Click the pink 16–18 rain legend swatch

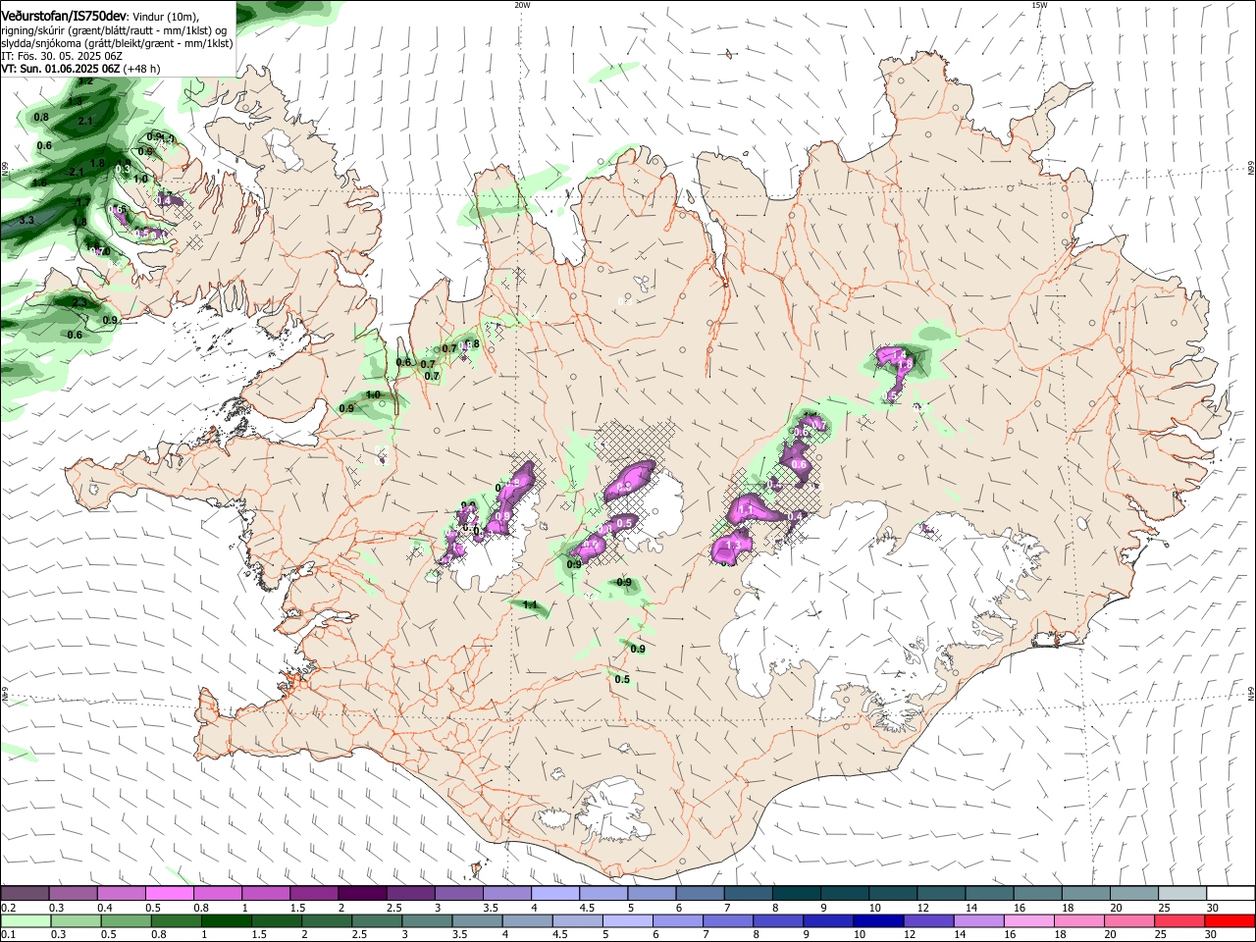pos(1028,920)
